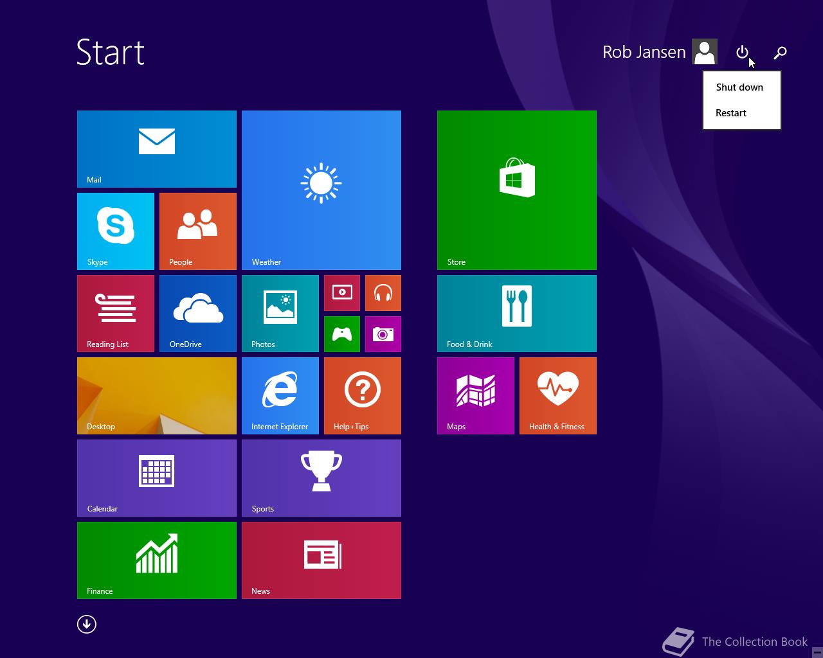
Task: Open the Maps tile
Action: tap(476, 396)
